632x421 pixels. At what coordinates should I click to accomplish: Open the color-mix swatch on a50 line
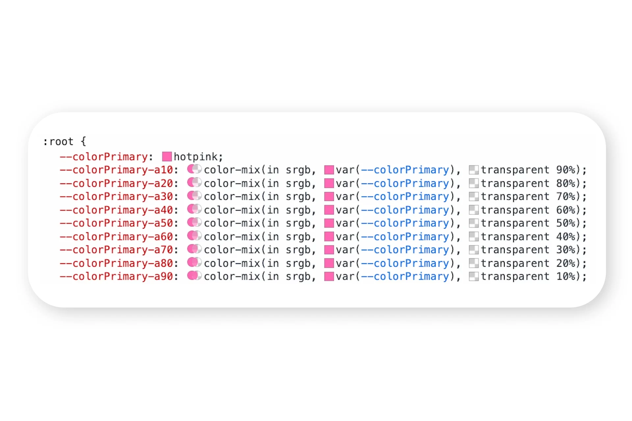pos(194,222)
